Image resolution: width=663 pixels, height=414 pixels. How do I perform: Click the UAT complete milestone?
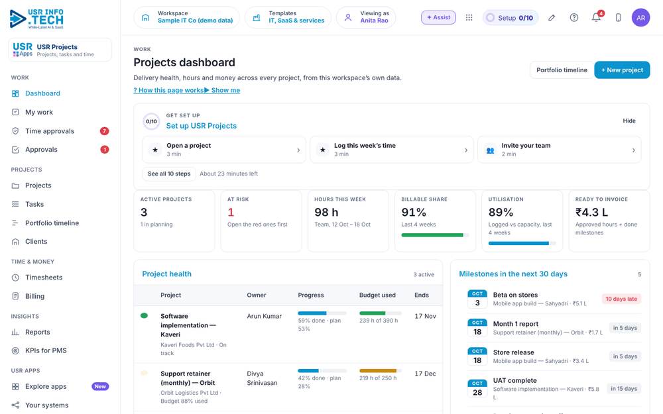(x=554, y=389)
